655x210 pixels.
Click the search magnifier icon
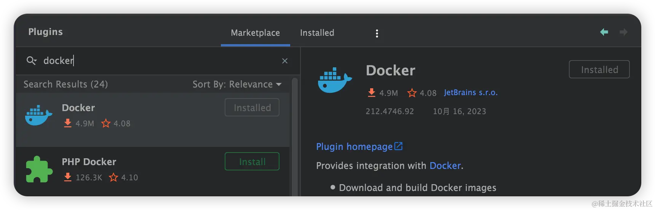(x=31, y=60)
